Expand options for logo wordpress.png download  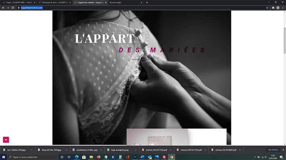132,150
